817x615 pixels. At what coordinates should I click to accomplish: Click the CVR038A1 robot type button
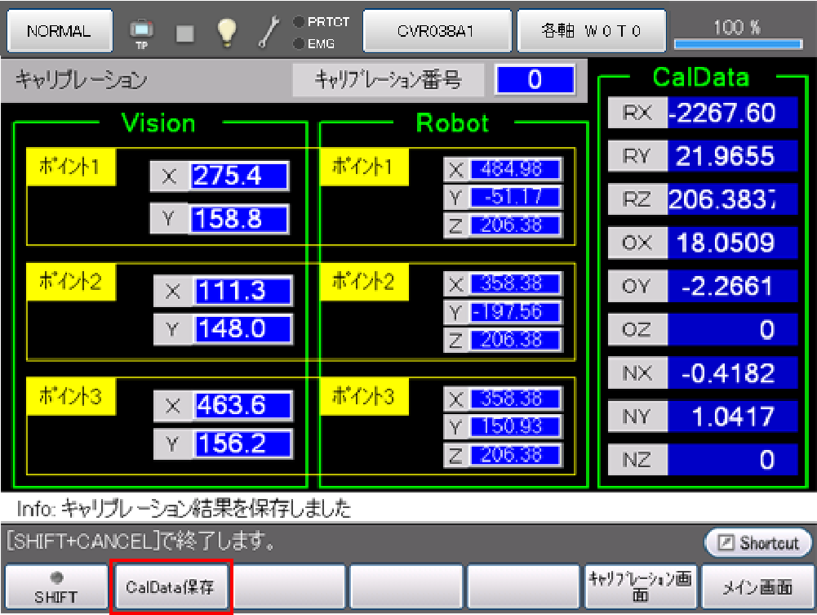pos(436,32)
